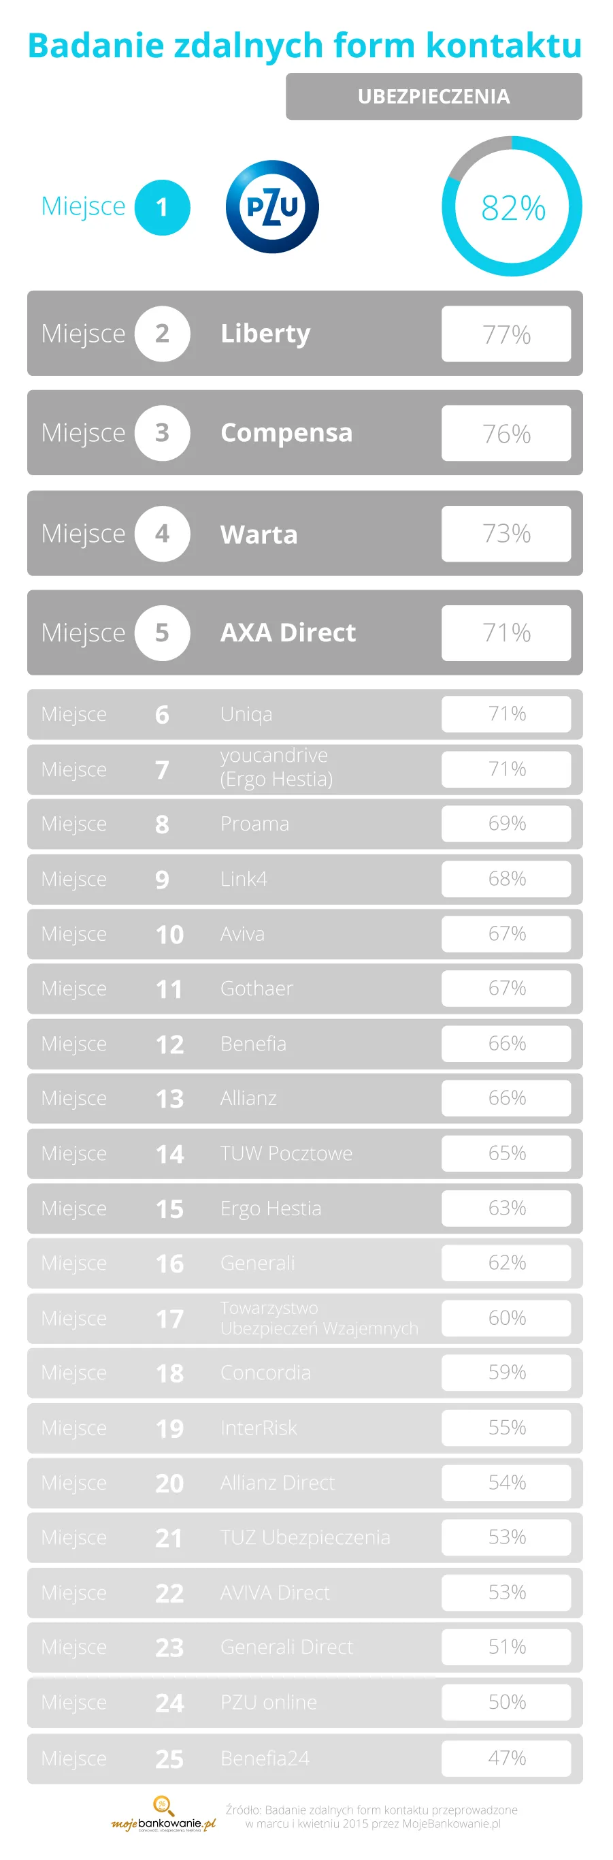Select the Uniqa row at place 6
The width and height of the screenshot is (613, 1860).
click(x=305, y=714)
